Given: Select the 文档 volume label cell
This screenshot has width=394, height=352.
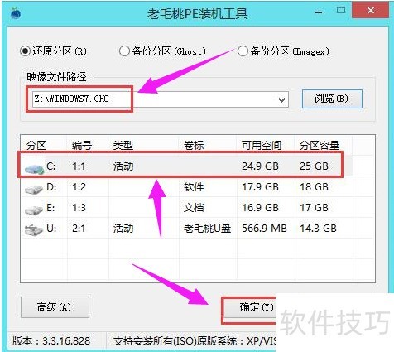Looking at the screenshot, I should pos(194,208).
